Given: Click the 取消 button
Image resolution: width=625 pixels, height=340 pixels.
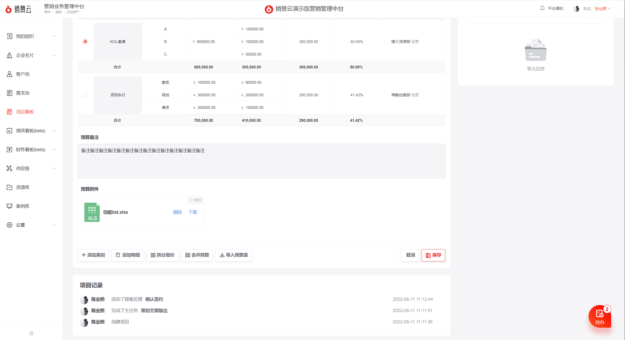Looking at the screenshot, I should point(410,255).
